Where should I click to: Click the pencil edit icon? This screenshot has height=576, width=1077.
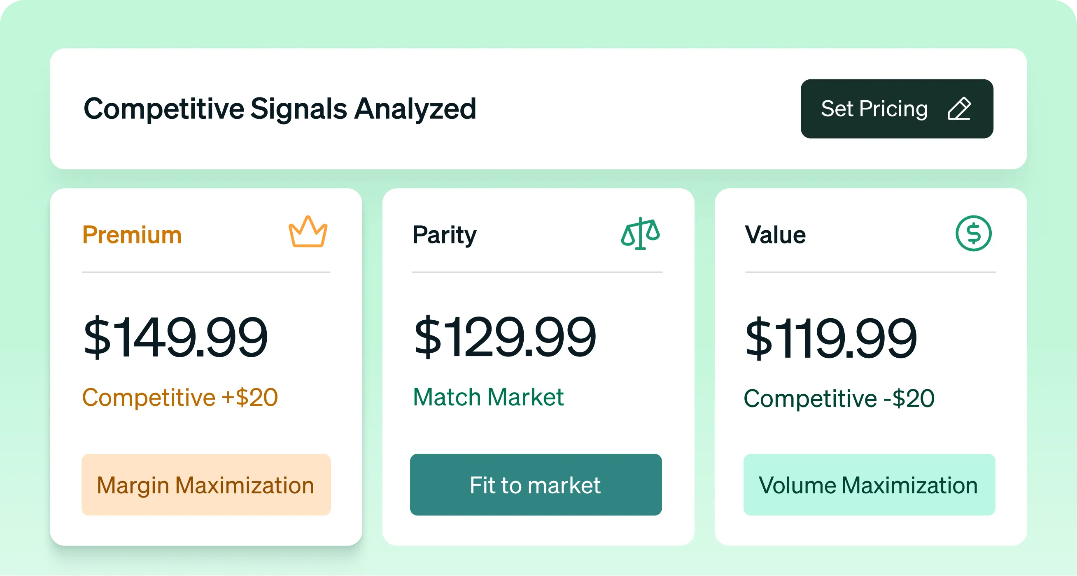(959, 109)
